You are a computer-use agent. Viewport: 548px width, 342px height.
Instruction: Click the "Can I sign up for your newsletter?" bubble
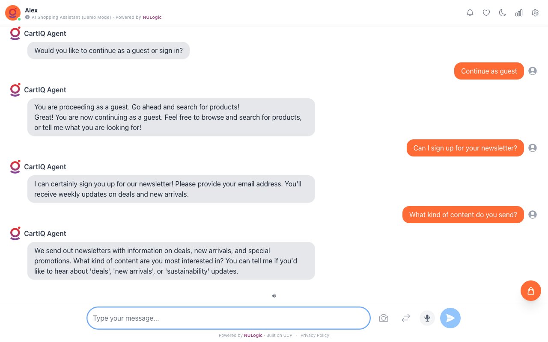click(465, 148)
